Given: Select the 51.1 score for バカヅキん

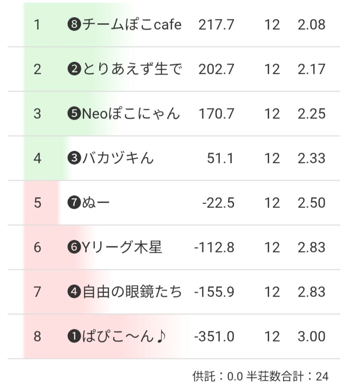Looking at the screenshot, I should point(220,158).
